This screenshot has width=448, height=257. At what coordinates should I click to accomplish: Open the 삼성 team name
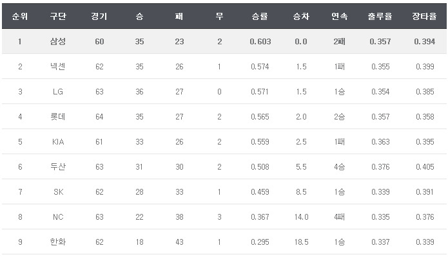pos(58,42)
